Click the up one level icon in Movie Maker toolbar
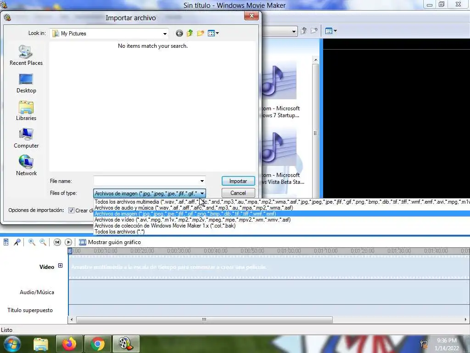The width and height of the screenshot is (470, 353). tap(304, 31)
